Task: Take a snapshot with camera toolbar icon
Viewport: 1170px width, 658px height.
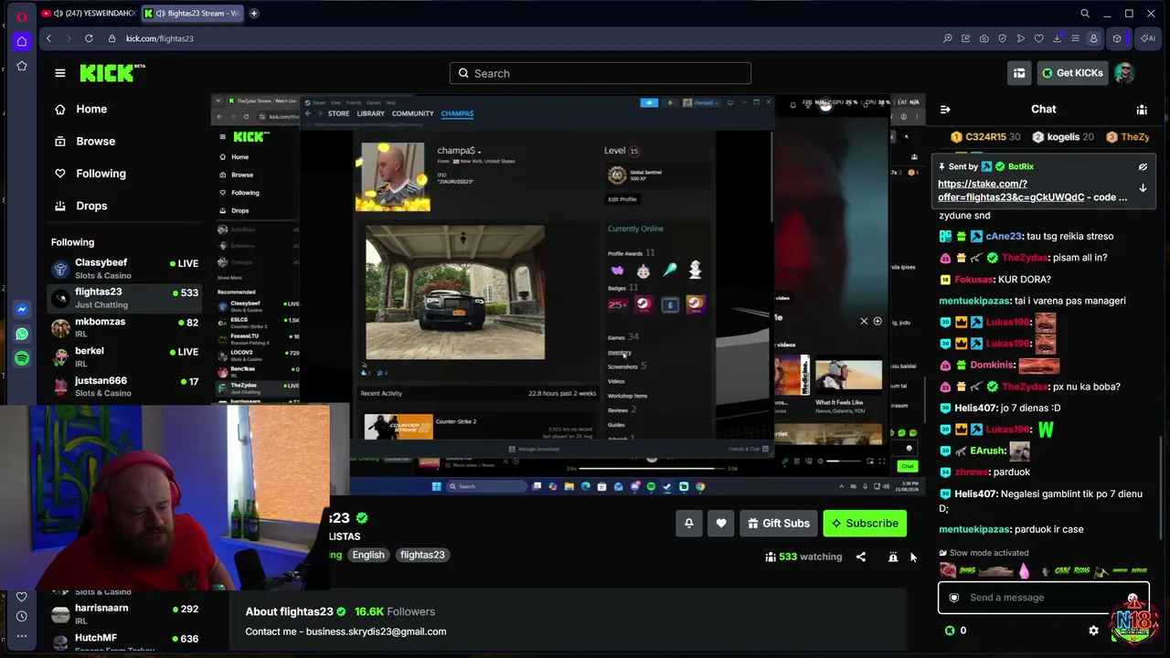Action: [x=984, y=38]
